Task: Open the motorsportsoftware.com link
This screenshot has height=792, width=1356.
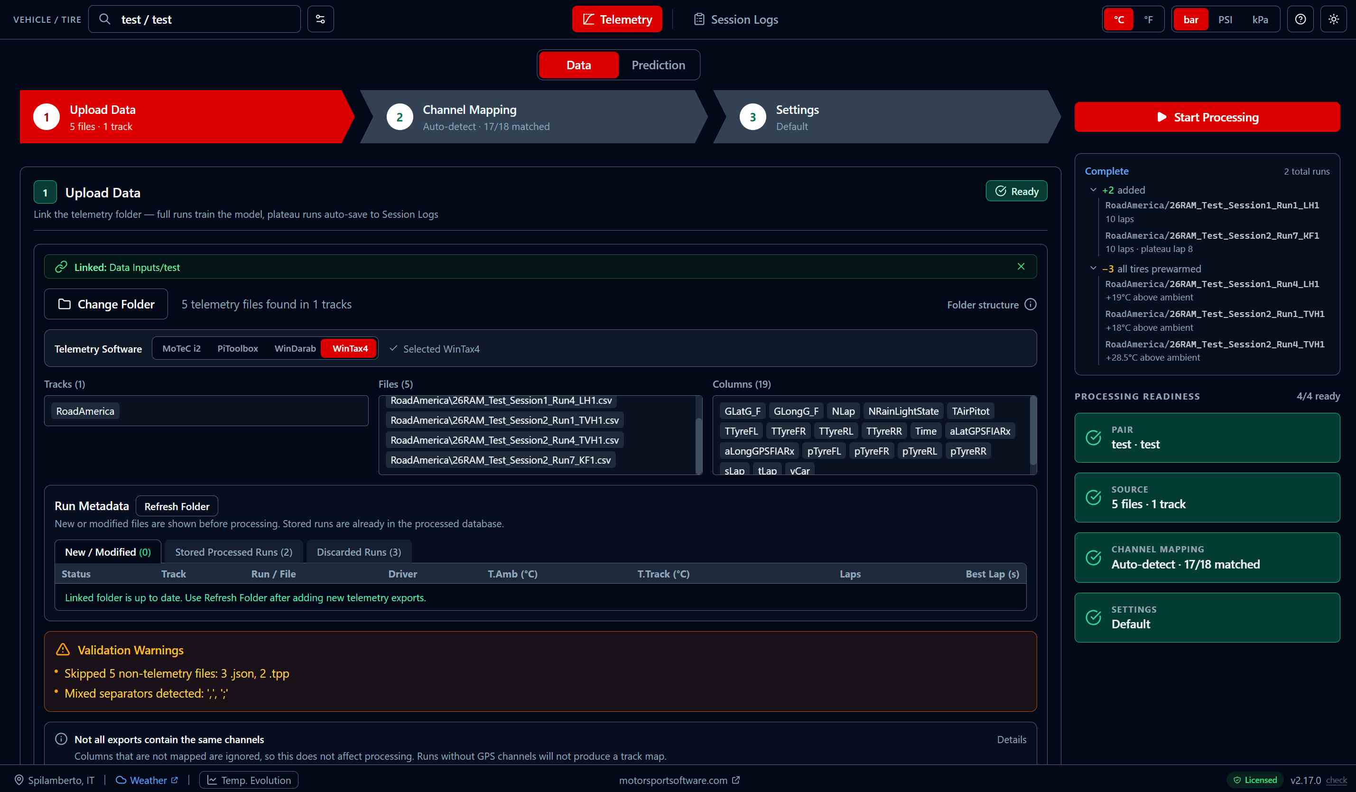Action: [679, 780]
